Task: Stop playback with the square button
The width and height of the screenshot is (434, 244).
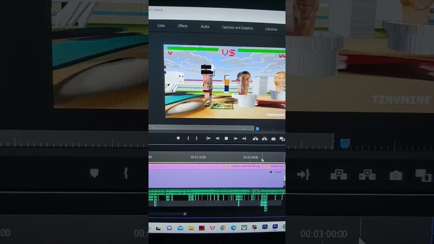Action: coord(227,139)
